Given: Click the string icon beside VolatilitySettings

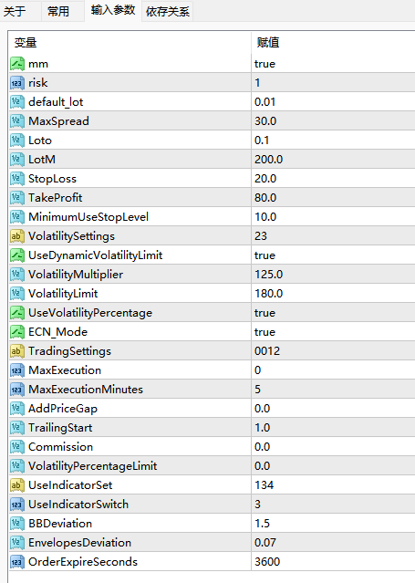Looking at the screenshot, I should coord(17,236).
